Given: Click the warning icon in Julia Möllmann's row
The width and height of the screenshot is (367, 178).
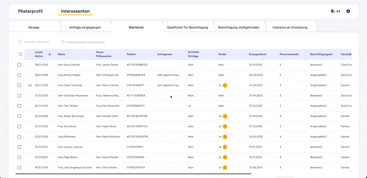Looking at the screenshot, I should coord(225,137).
